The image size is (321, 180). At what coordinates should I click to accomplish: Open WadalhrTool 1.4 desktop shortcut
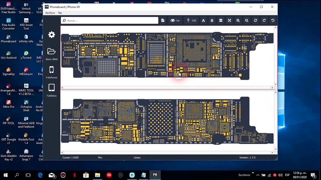[26, 138]
